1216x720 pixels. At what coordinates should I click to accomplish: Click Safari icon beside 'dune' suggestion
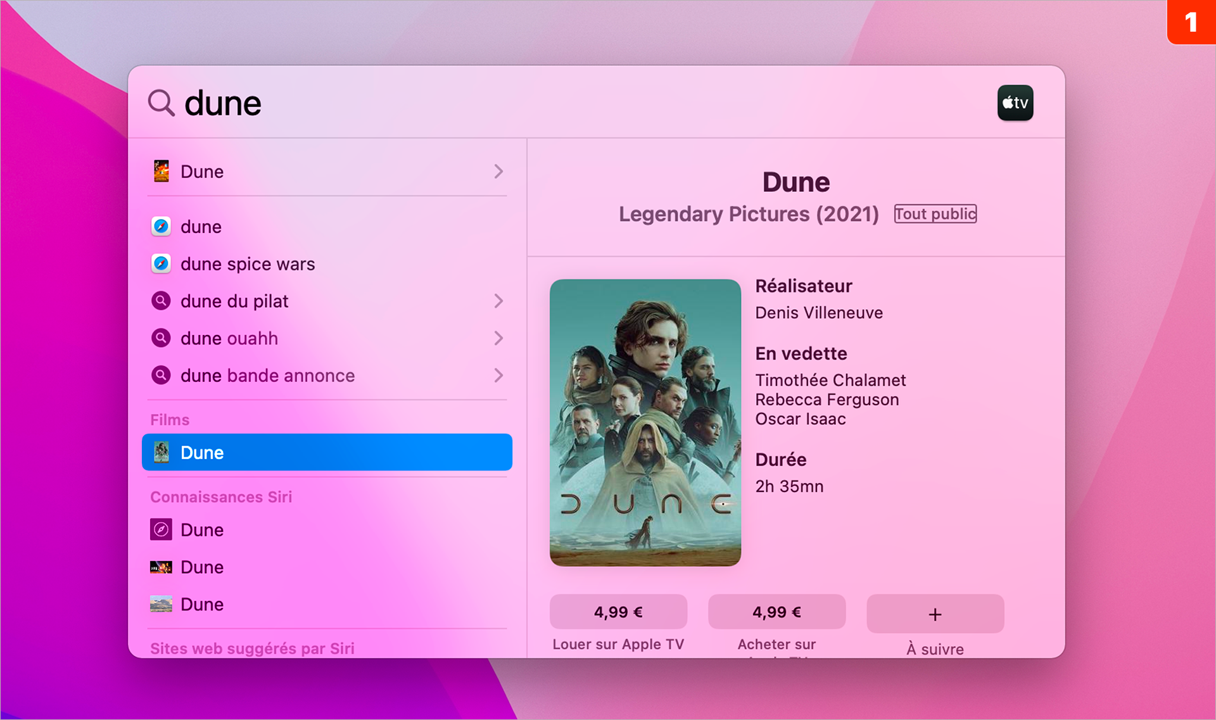[161, 226]
